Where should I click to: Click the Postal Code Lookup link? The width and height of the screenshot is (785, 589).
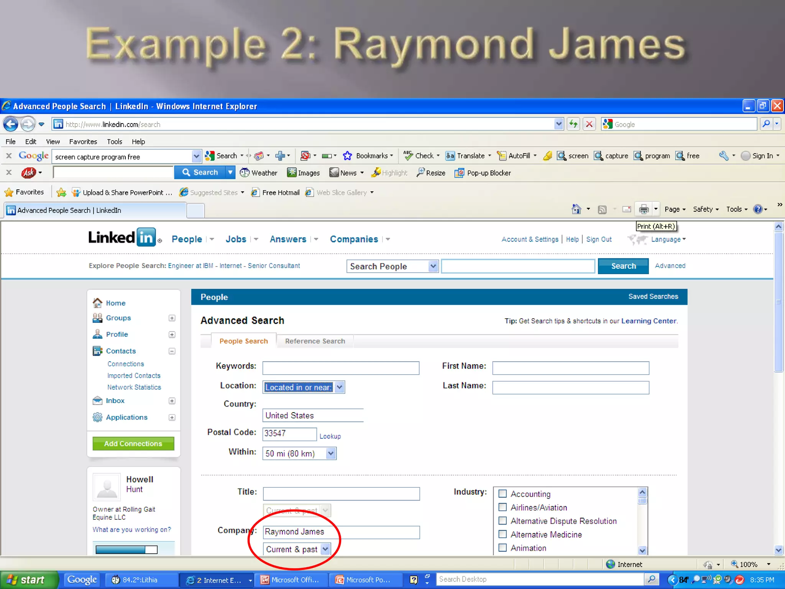pos(330,436)
